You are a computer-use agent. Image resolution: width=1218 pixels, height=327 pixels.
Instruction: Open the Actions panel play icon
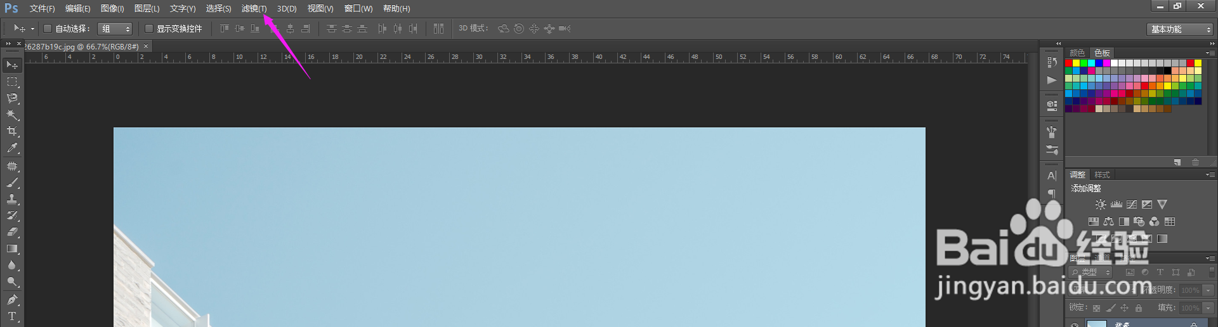[x=1052, y=80]
